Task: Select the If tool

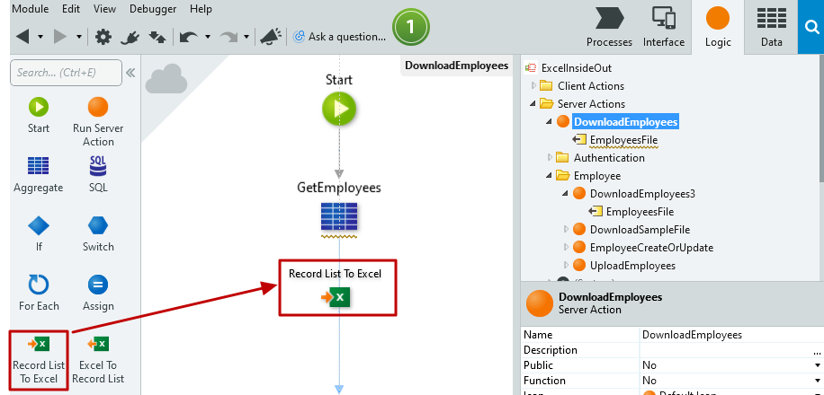Action: [39, 234]
